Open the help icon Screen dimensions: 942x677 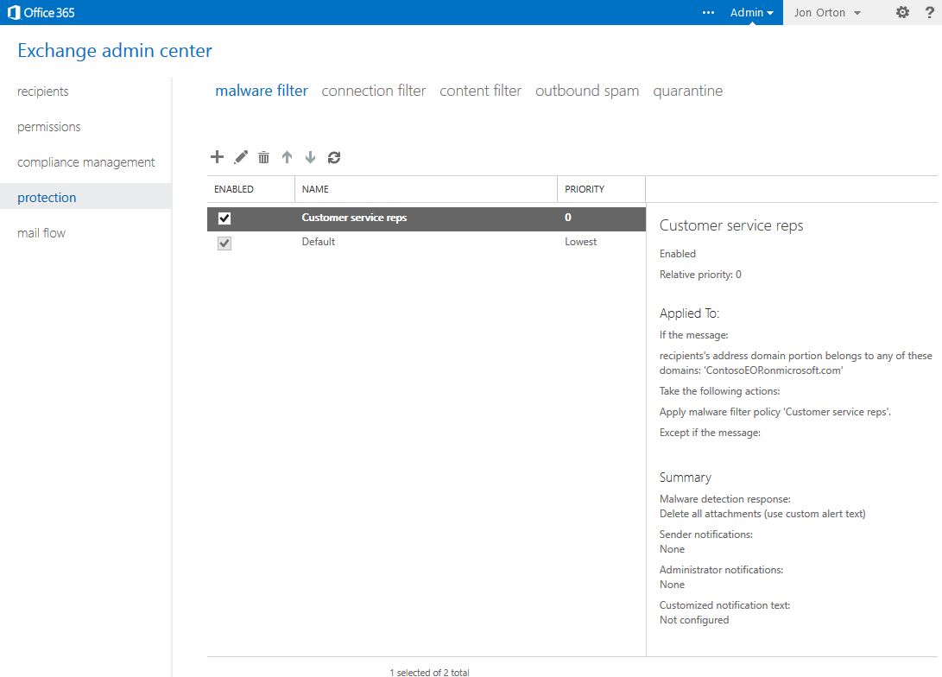pyautogui.click(x=930, y=12)
